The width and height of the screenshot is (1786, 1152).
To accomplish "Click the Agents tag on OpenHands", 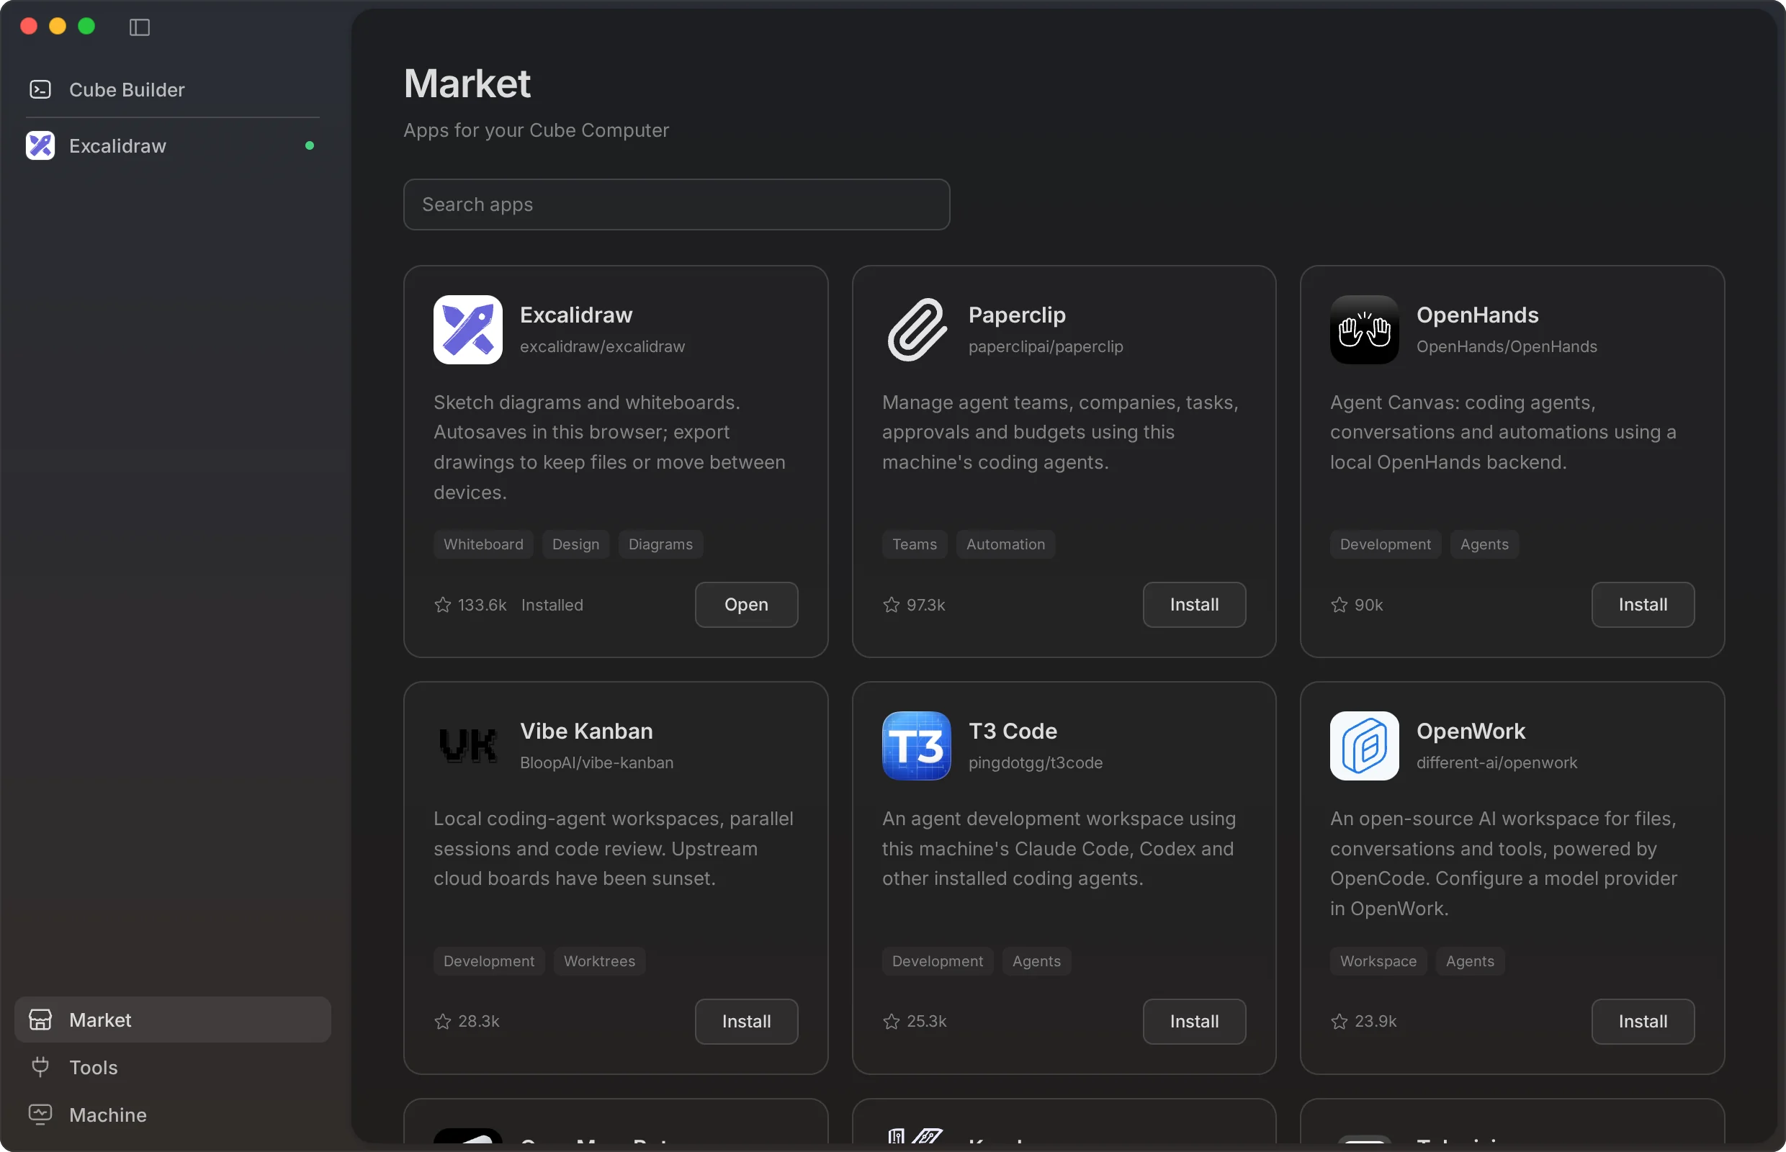I will 1484,544.
